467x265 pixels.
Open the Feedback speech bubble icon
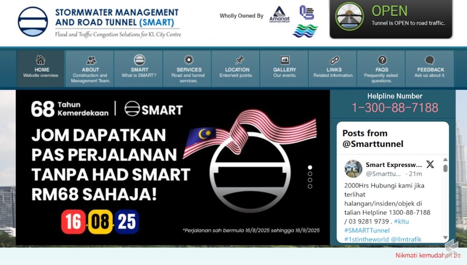pos(430,60)
